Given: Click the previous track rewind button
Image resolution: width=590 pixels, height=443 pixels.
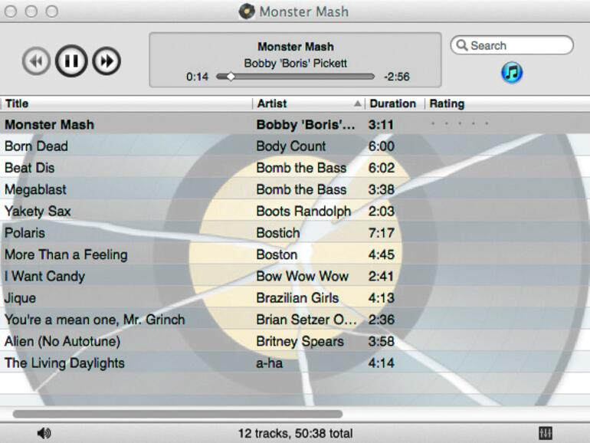Looking at the screenshot, I should click(x=36, y=61).
